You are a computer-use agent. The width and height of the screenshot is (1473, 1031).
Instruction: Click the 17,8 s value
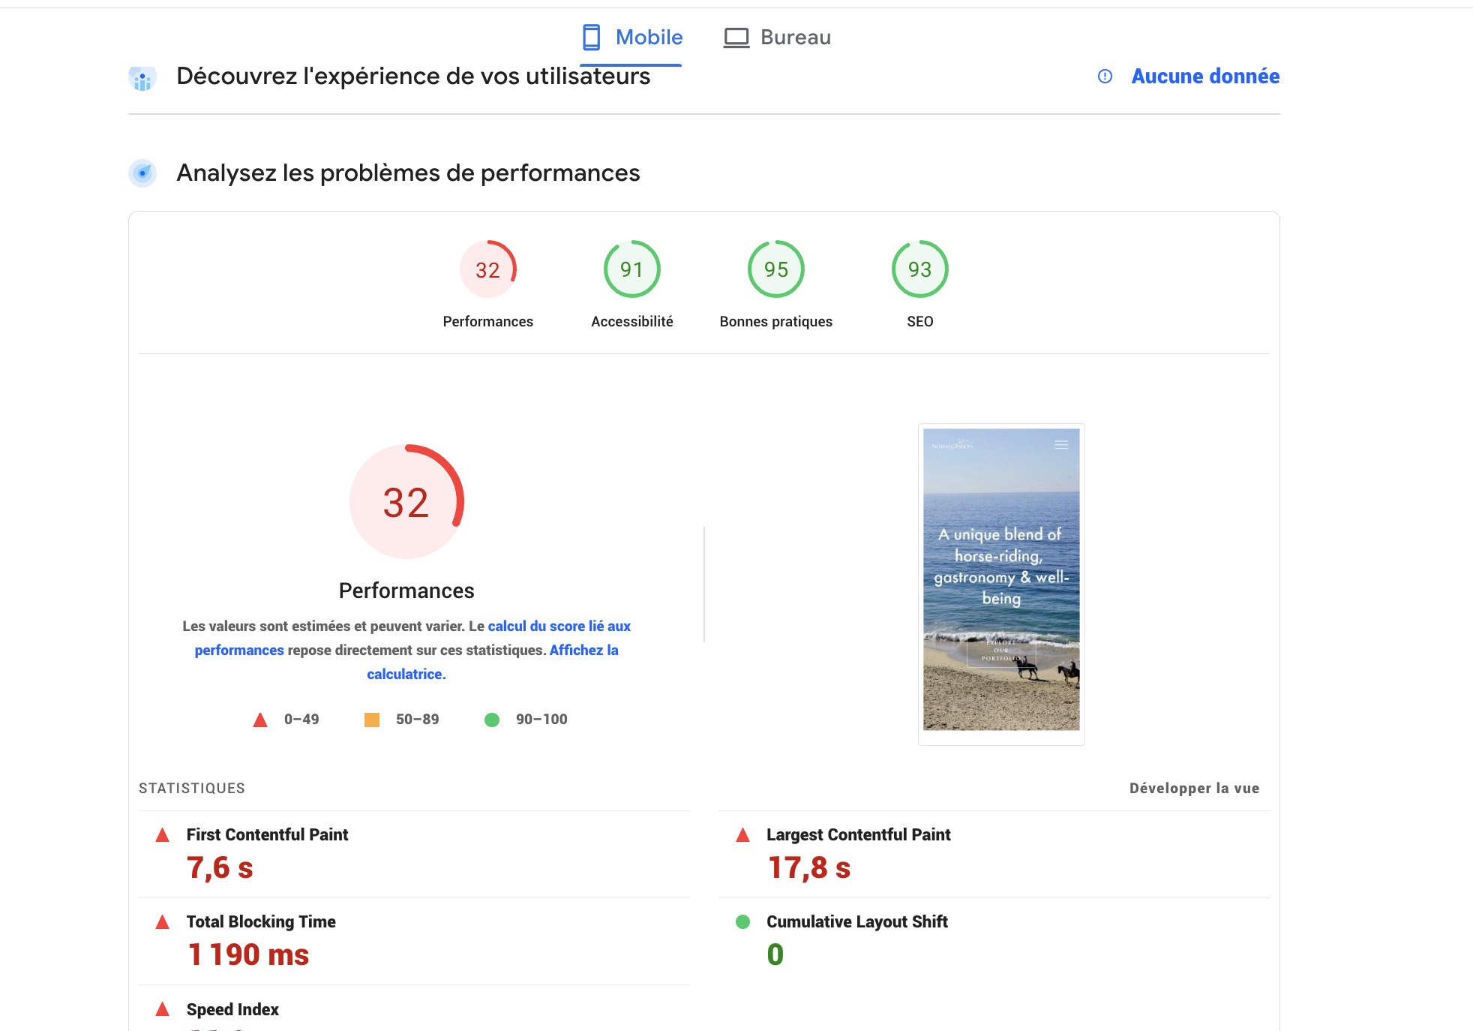(x=809, y=868)
